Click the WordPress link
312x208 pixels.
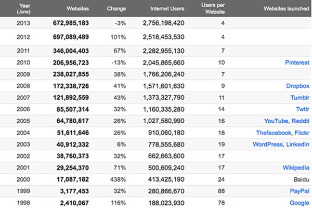click(x=268, y=144)
